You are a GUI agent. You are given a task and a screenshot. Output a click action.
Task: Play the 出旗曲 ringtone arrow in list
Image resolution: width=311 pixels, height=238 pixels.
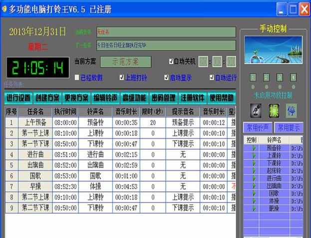point(254,186)
